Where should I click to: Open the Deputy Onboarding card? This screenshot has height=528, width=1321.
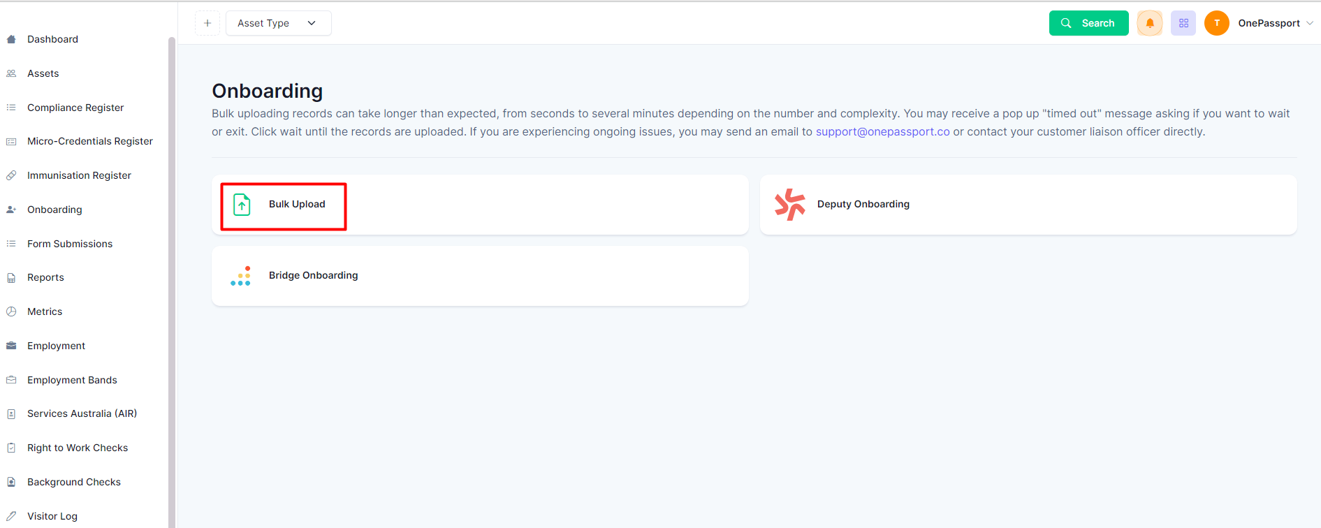tap(1028, 205)
